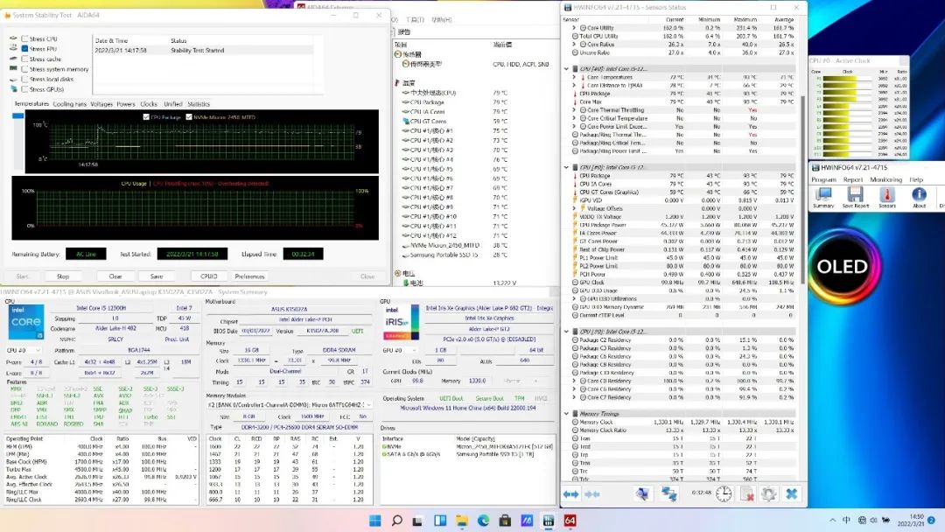Image resolution: width=945 pixels, height=532 pixels.
Task: Enable the Stress CPU checkbox
Action: pyautogui.click(x=24, y=39)
